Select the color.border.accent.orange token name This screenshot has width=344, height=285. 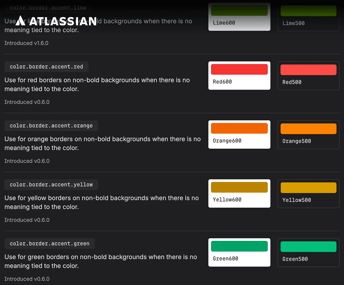coord(51,126)
